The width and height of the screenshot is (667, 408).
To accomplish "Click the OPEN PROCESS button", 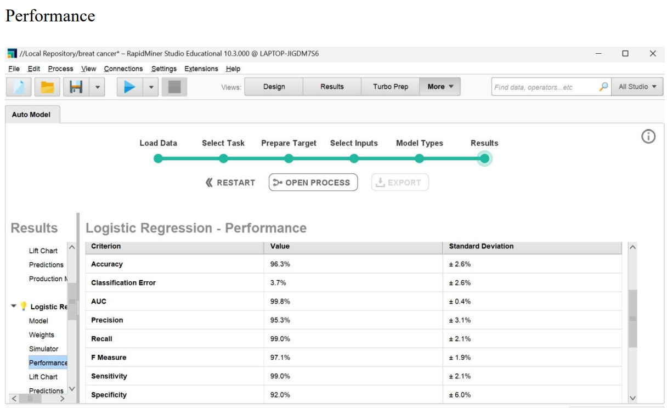I will [x=313, y=183].
